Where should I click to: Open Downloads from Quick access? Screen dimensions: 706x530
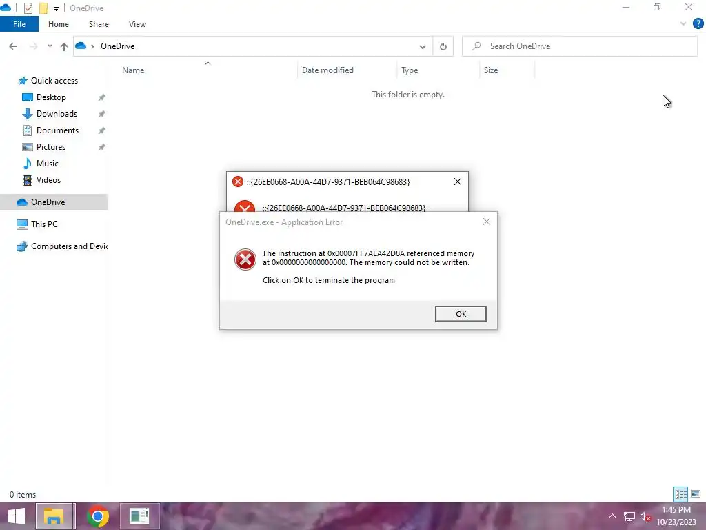(x=57, y=114)
